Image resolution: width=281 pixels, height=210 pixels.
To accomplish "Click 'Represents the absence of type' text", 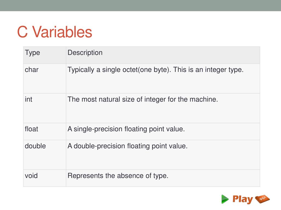I will point(118,176).
